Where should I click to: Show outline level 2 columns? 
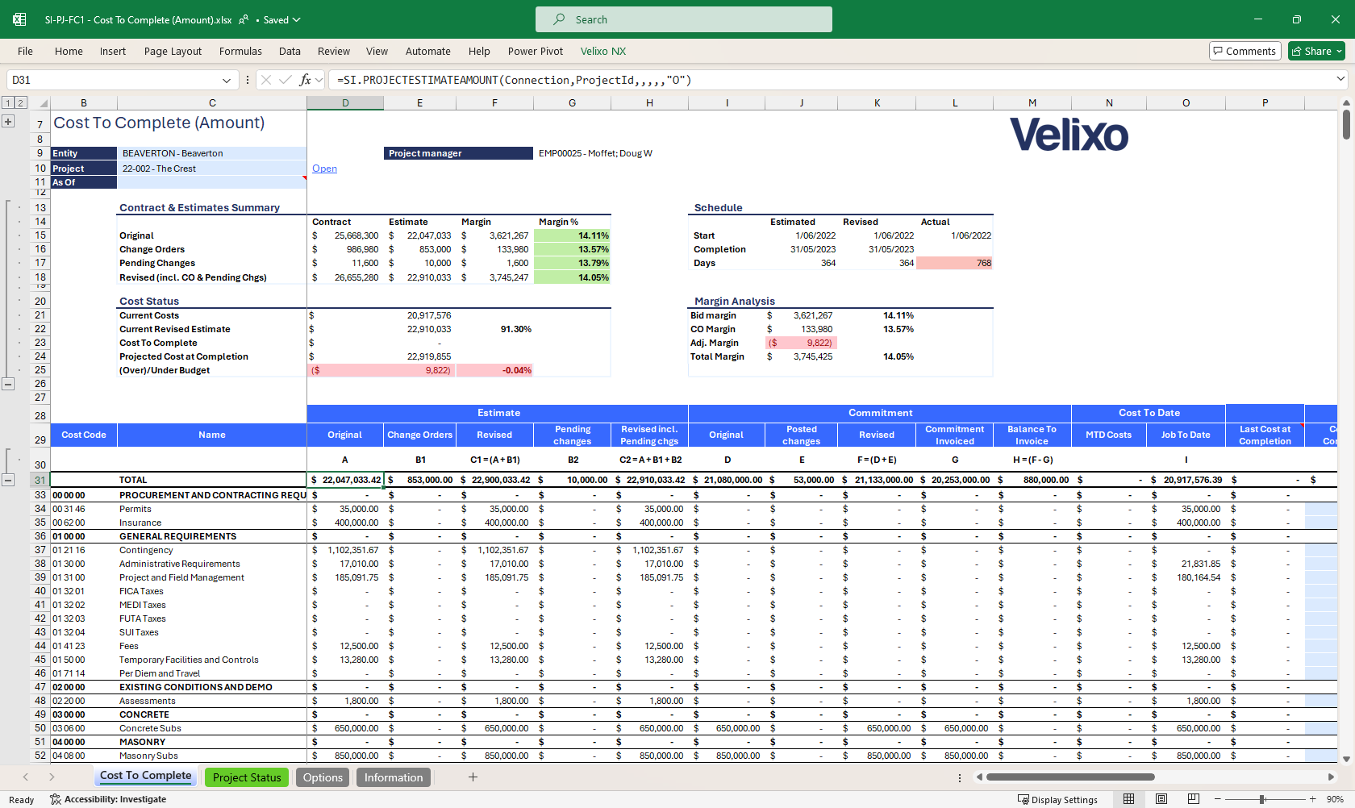point(20,102)
